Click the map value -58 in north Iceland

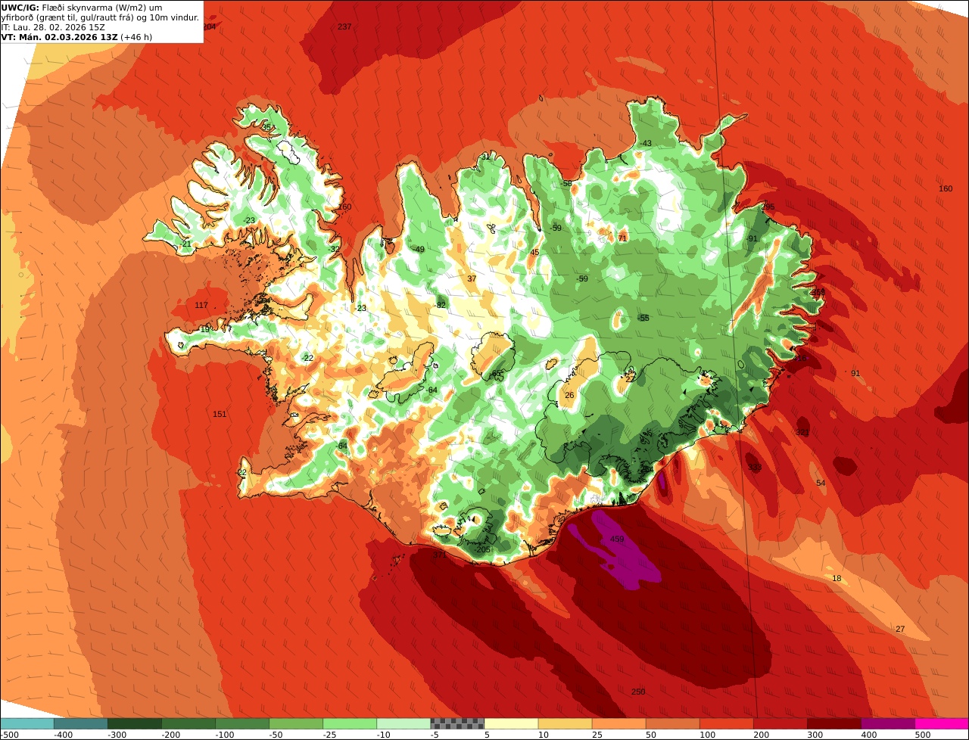pyautogui.click(x=566, y=184)
